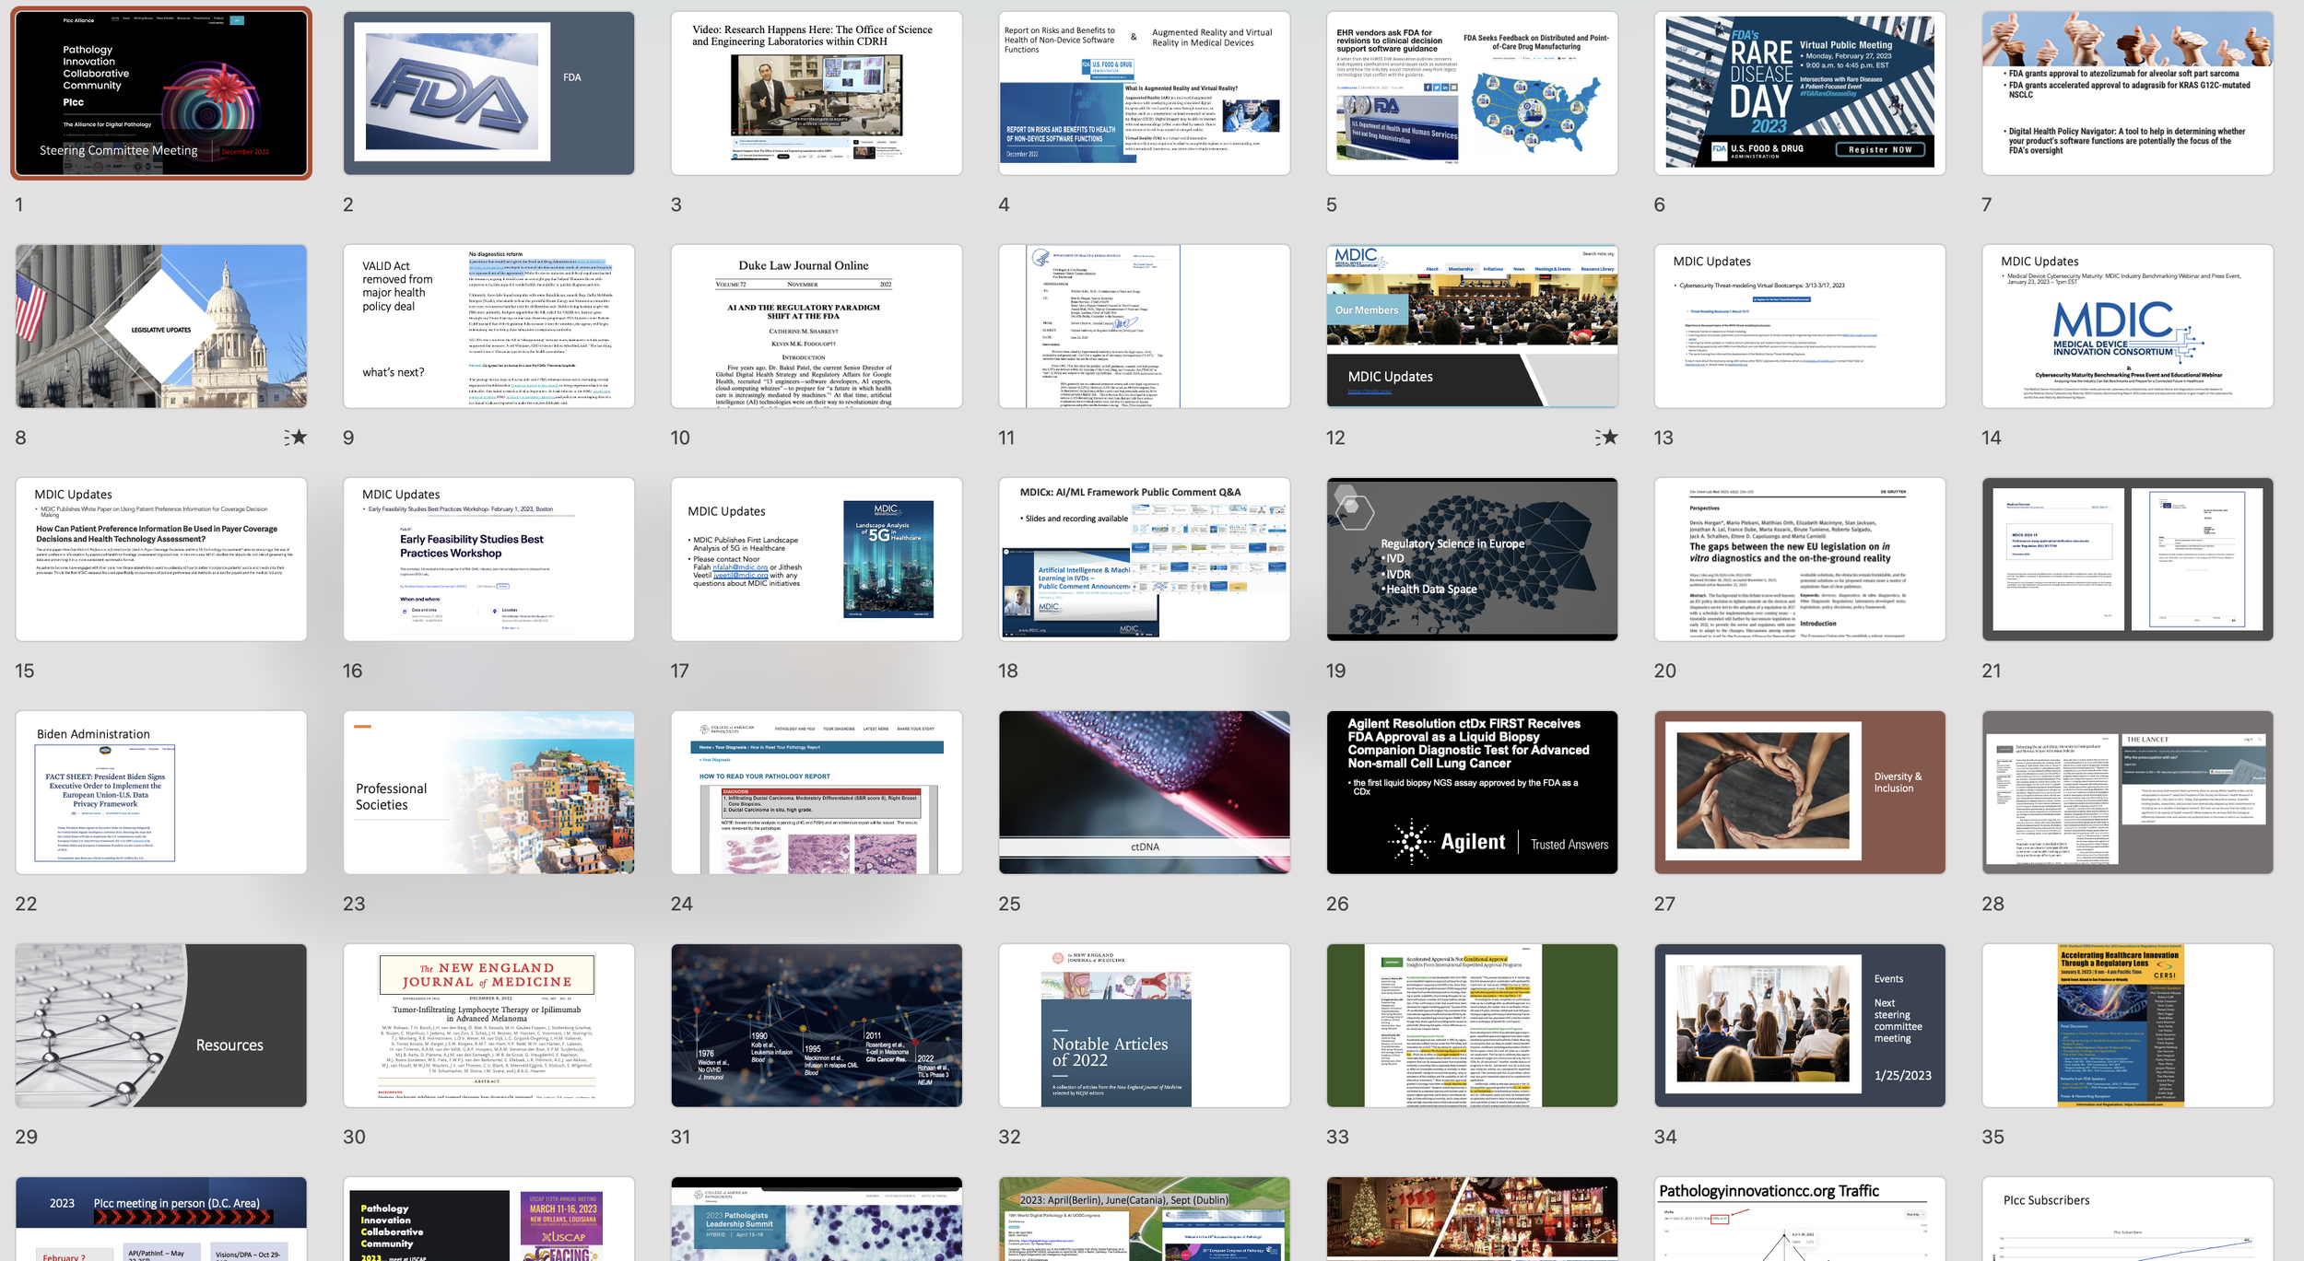Click the transition star icon under slide 12
Image resolution: width=2304 pixels, height=1261 pixels.
point(1606,438)
